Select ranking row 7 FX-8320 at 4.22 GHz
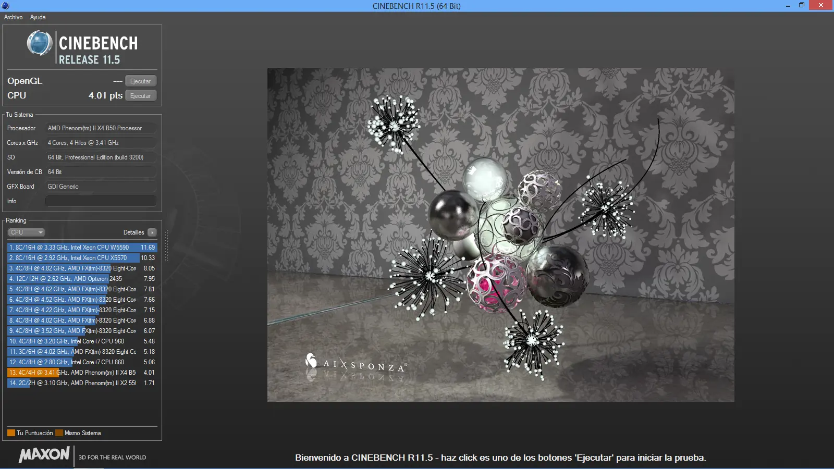 82,310
